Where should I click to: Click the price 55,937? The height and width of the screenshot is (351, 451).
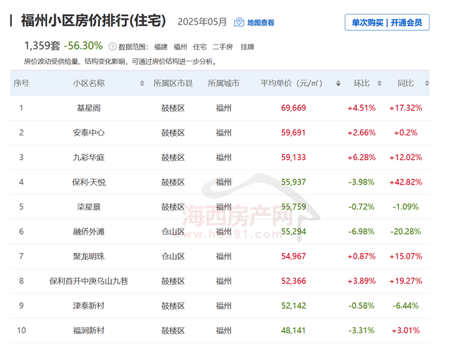pyautogui.click(x=293, y=183)
